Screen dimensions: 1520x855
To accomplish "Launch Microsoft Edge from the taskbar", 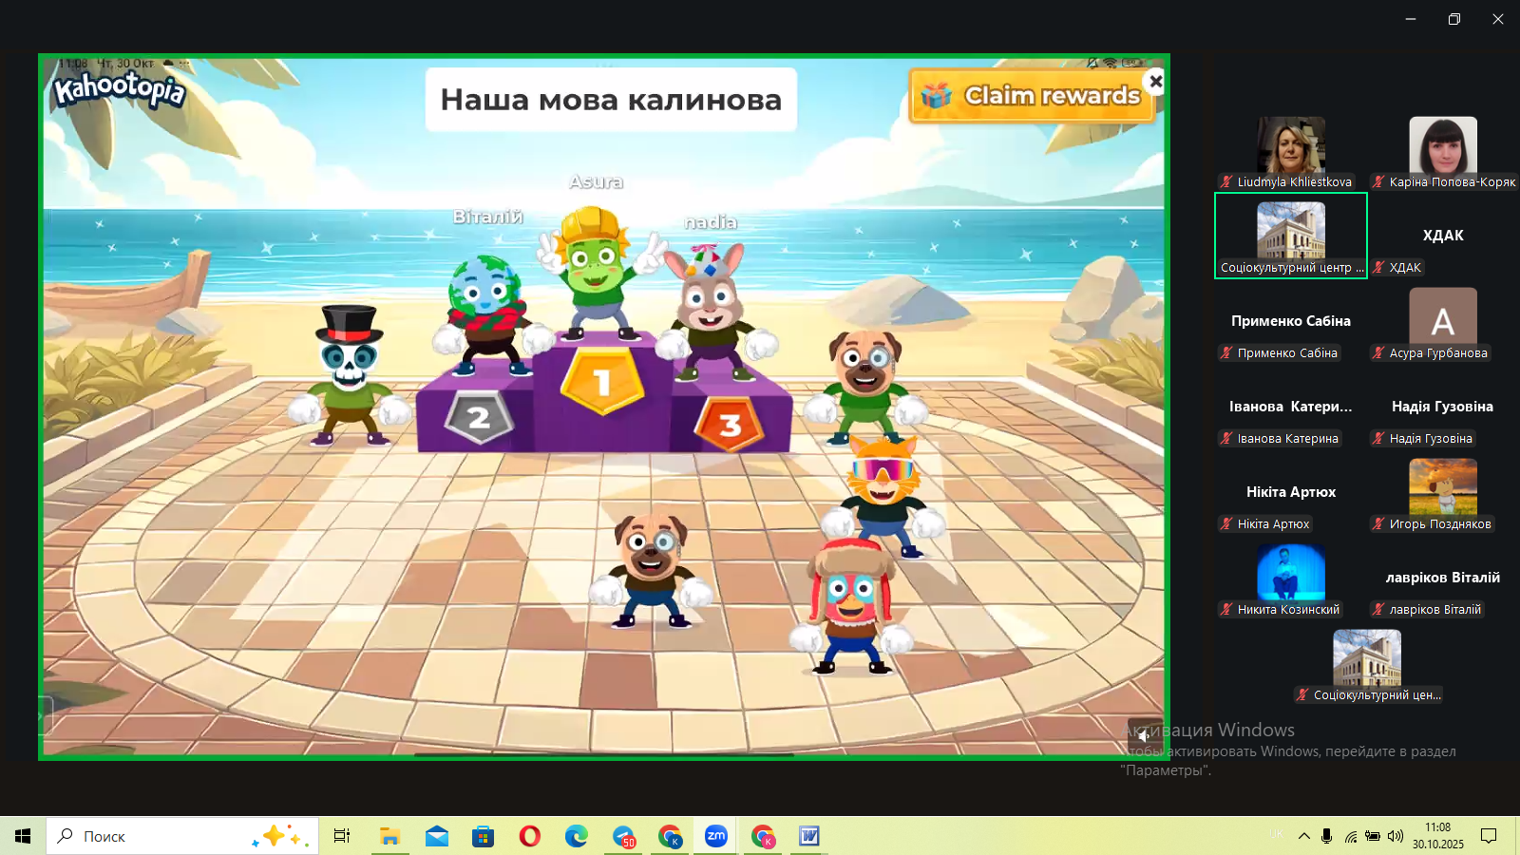I will [x=577, y=836].
